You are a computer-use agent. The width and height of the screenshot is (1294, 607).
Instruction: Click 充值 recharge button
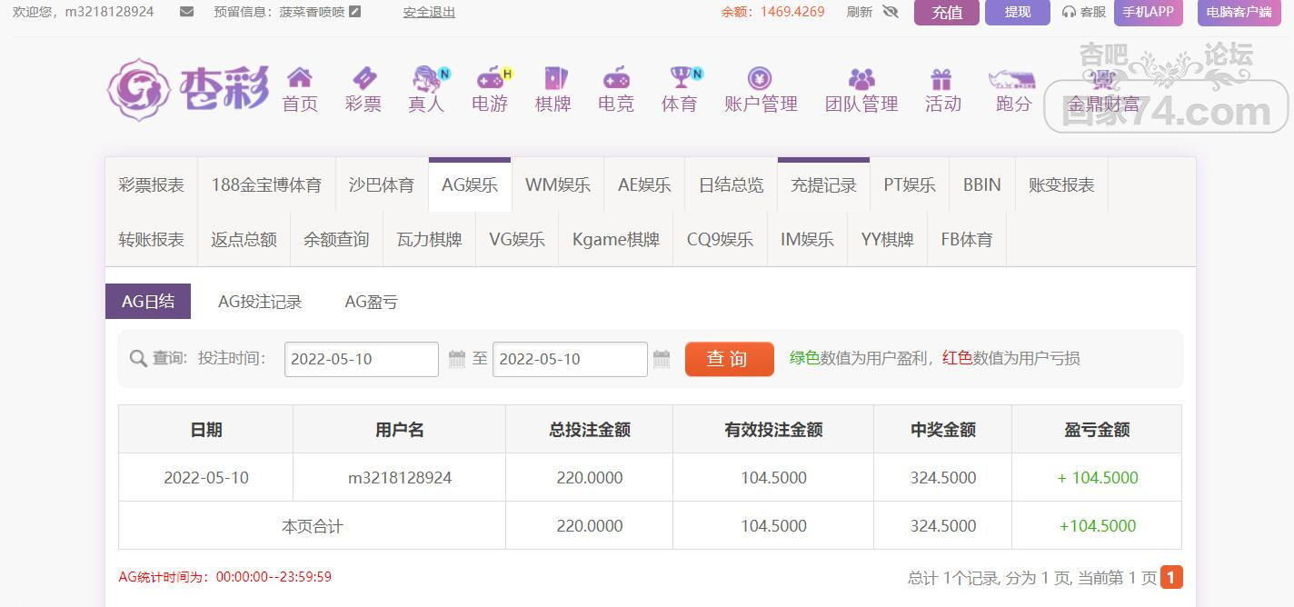[947, 13]
